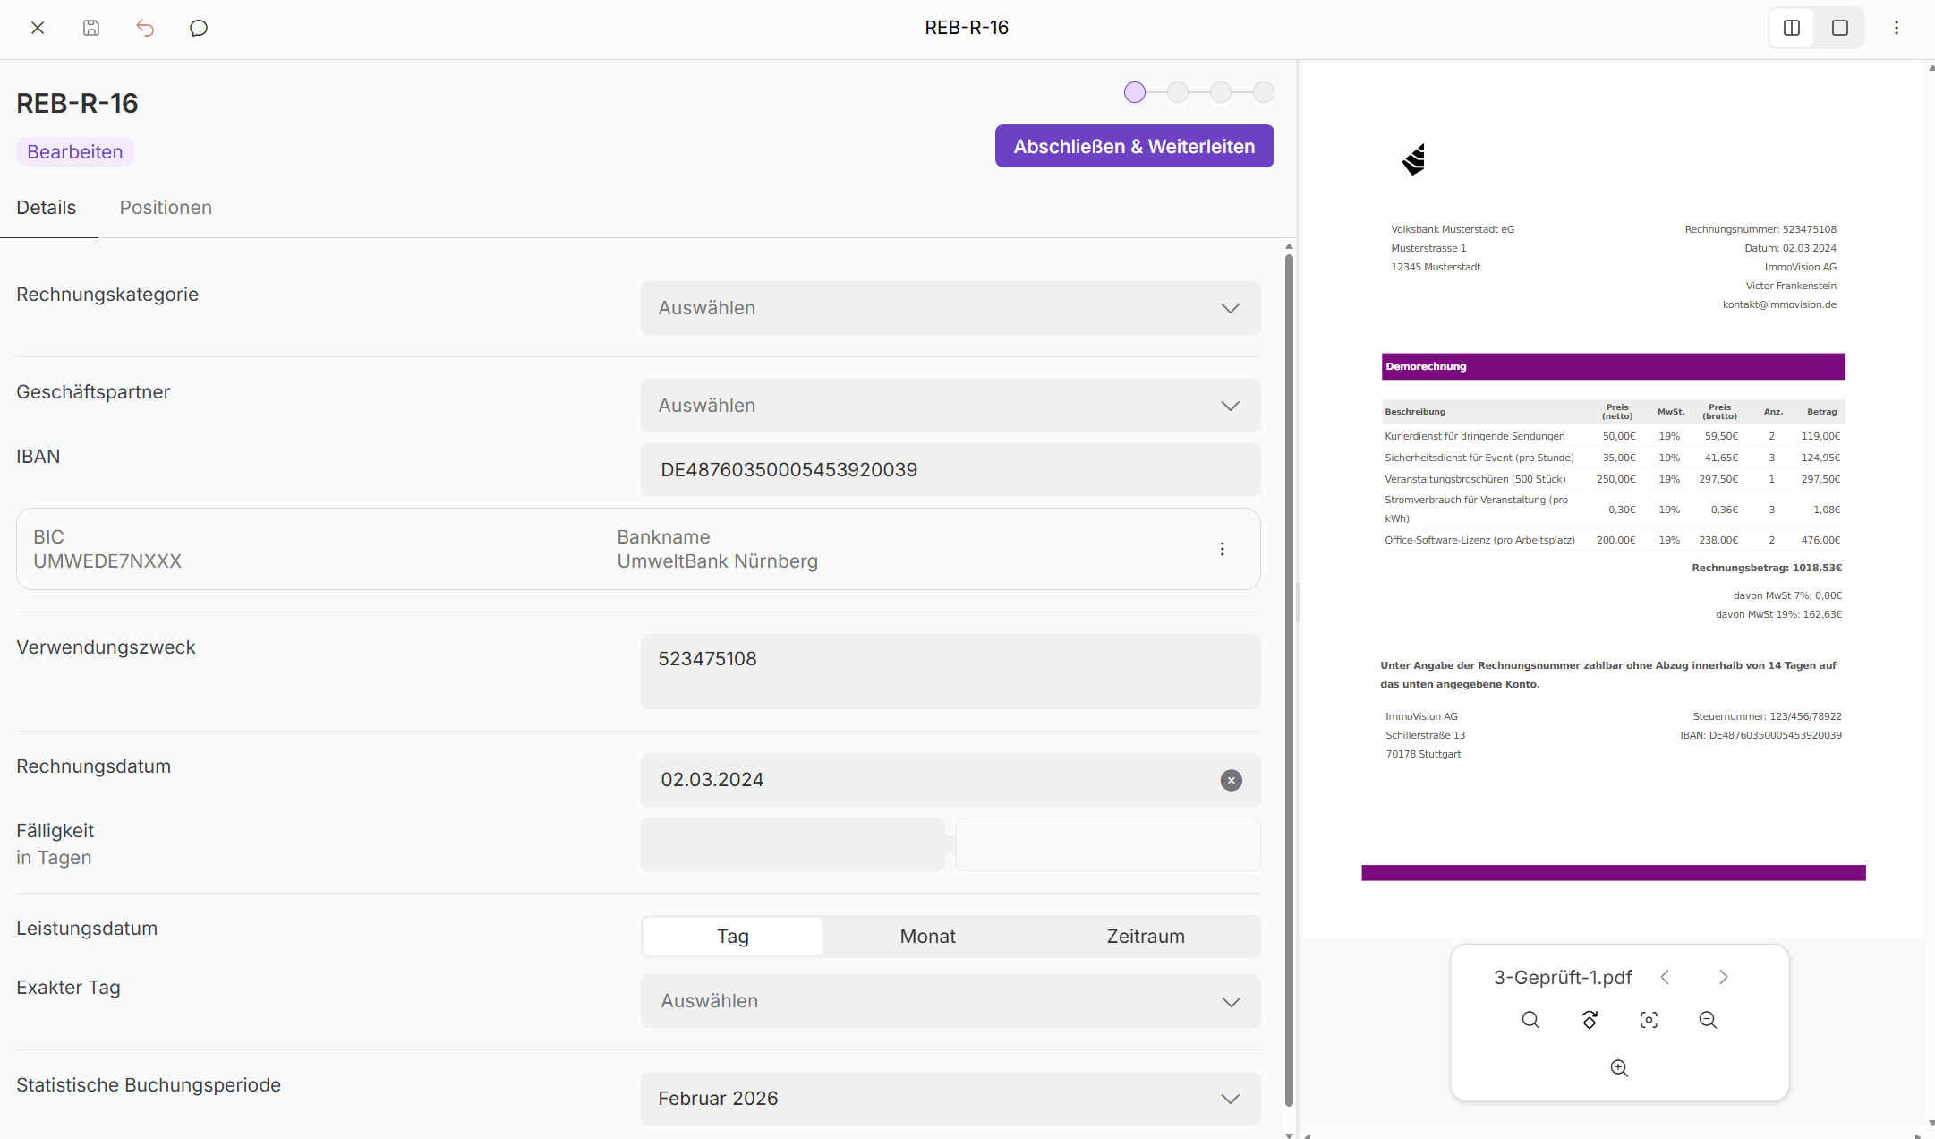Open BIC bank details three-dot menu

[x=1222, y=549]
